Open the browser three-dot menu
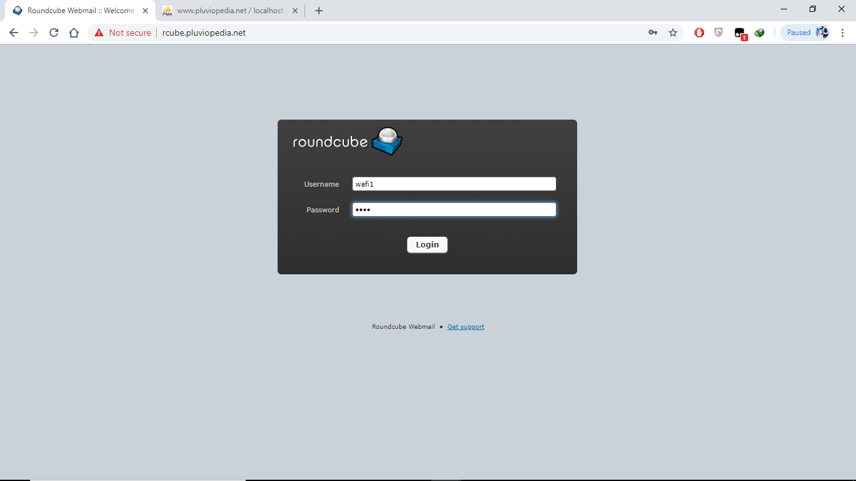Screen dimensions: 856x481 click(843, 32)
